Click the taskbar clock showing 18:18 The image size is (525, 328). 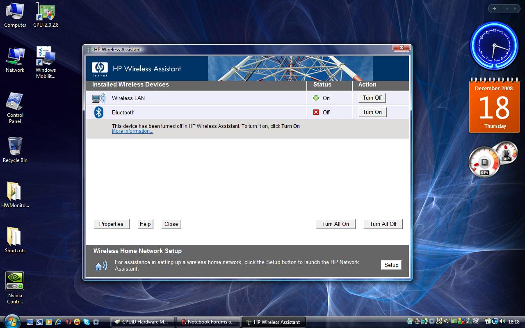point(514,321)
